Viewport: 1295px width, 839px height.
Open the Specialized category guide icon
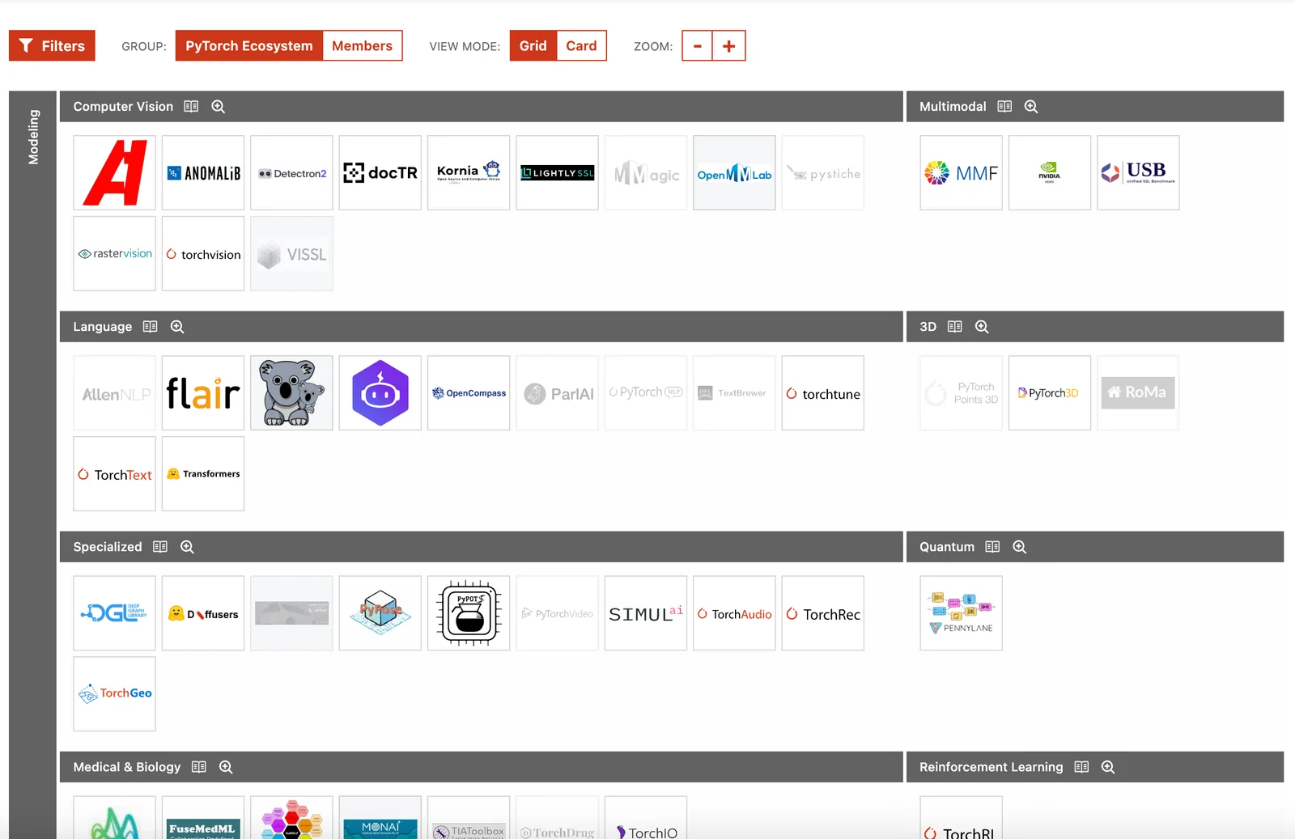pyautogui.click(x=160, y=547)
